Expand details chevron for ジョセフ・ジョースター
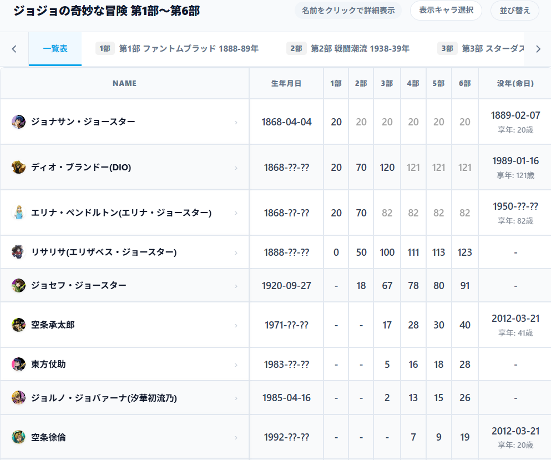 (236, 286)
